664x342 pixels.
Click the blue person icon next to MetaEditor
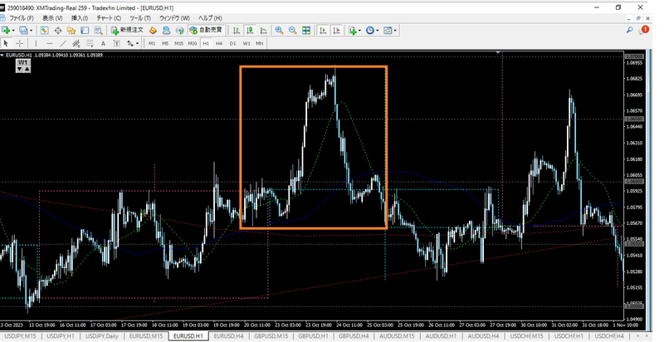167,30
